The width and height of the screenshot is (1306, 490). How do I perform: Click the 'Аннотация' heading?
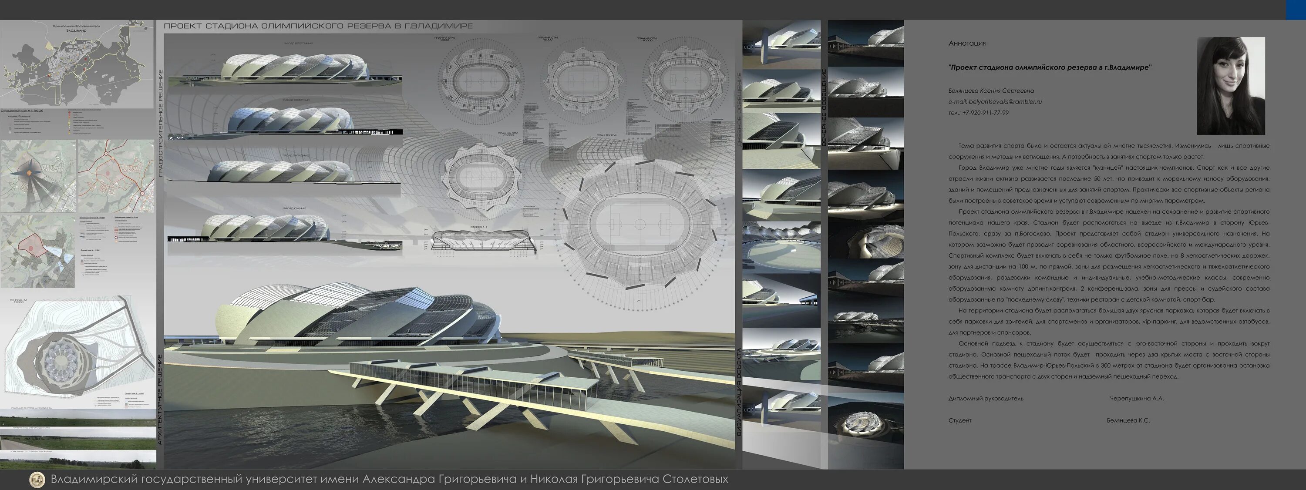(967, 44)
